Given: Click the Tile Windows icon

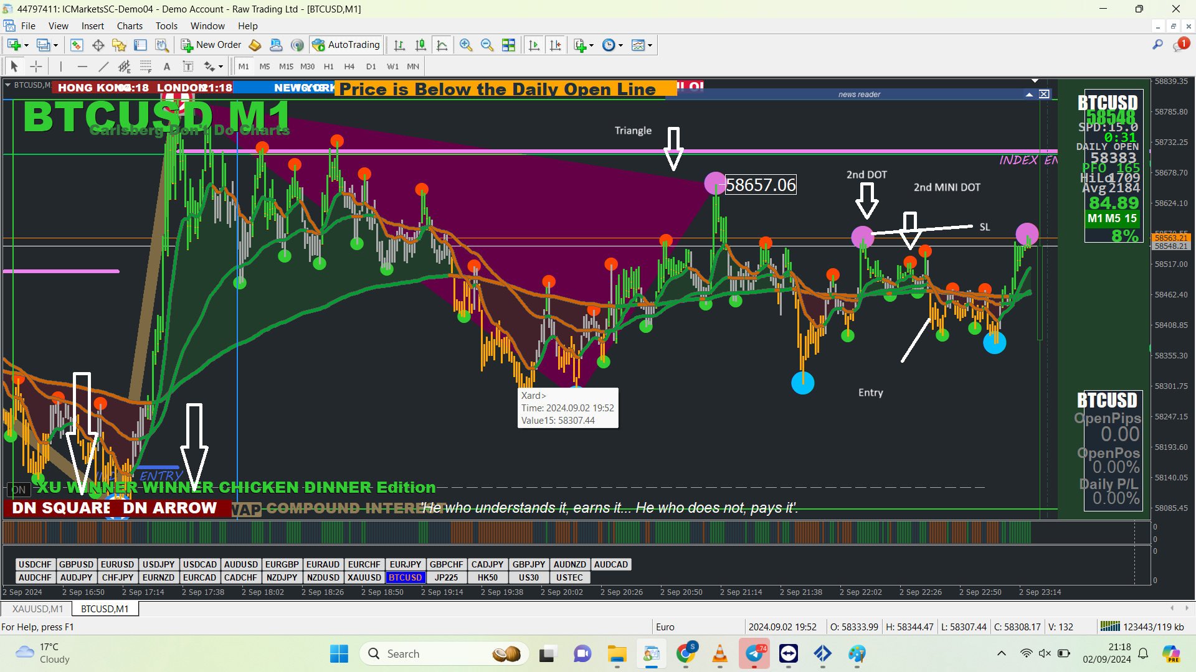Looking at the screenshot, I should [509, 45].
